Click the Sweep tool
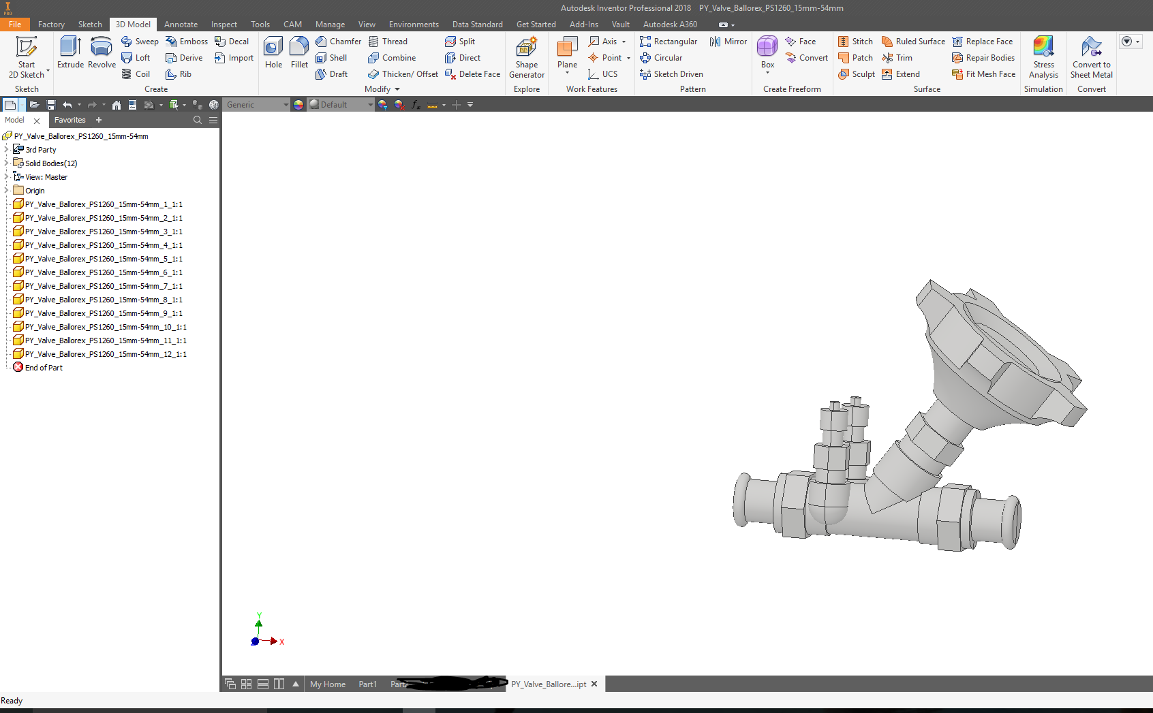The width and height of the screenshot is (1153, 713). point(140,42)
